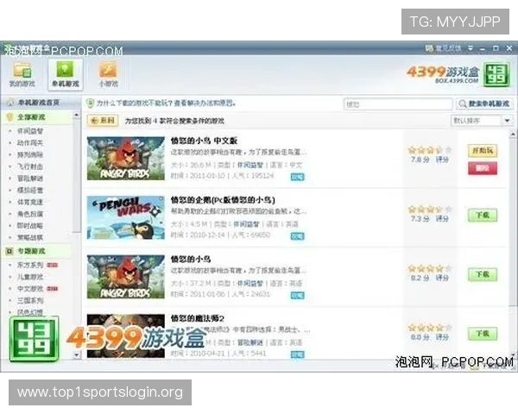Select the 角色扮演 category
This screenshot has height=414, width=518.
coord(30,214)
